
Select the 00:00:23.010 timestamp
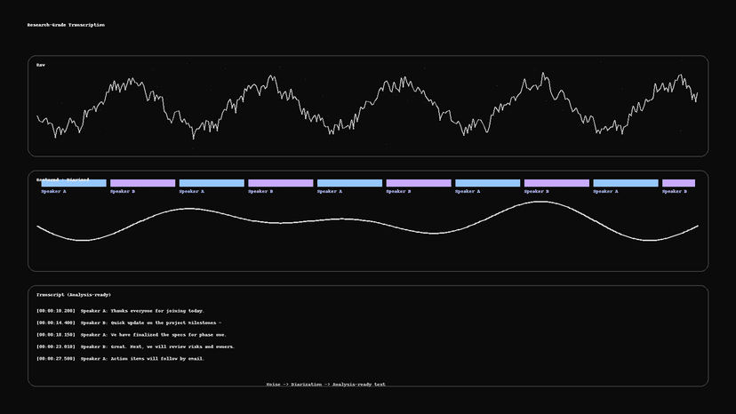click(55, 346)
